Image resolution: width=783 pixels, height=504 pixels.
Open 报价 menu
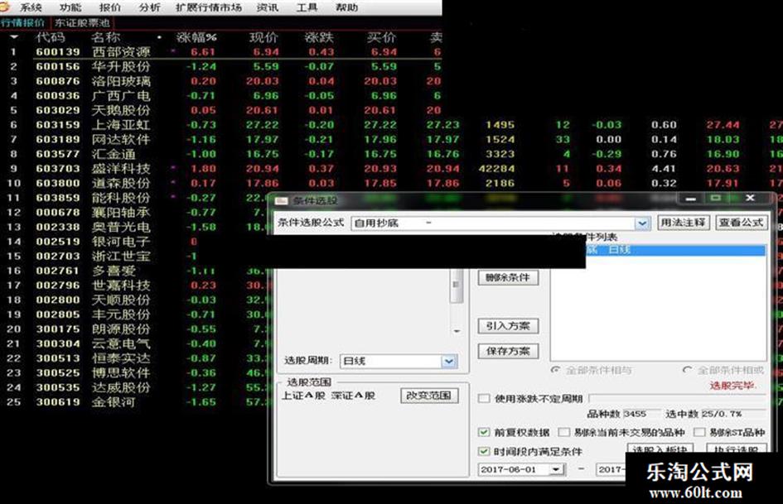pos(110,7)
